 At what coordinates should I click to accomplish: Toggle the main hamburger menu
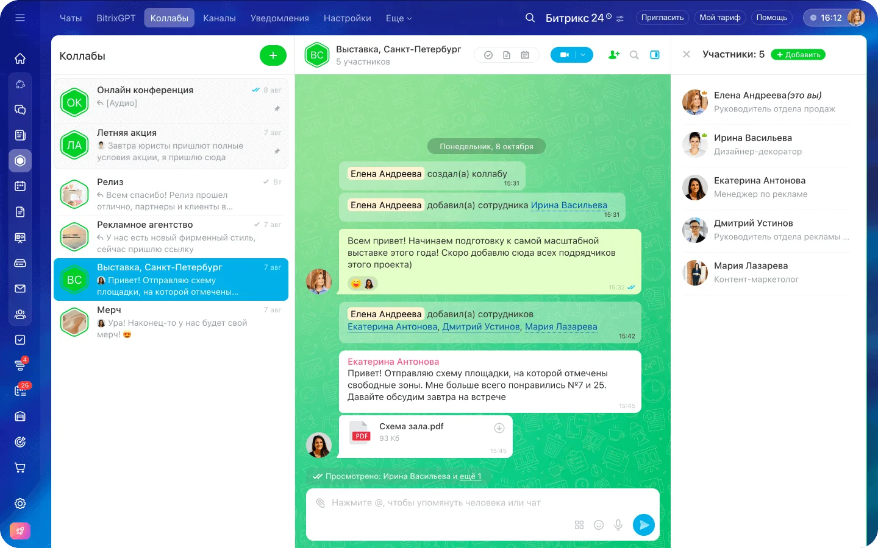click(20, 18)
